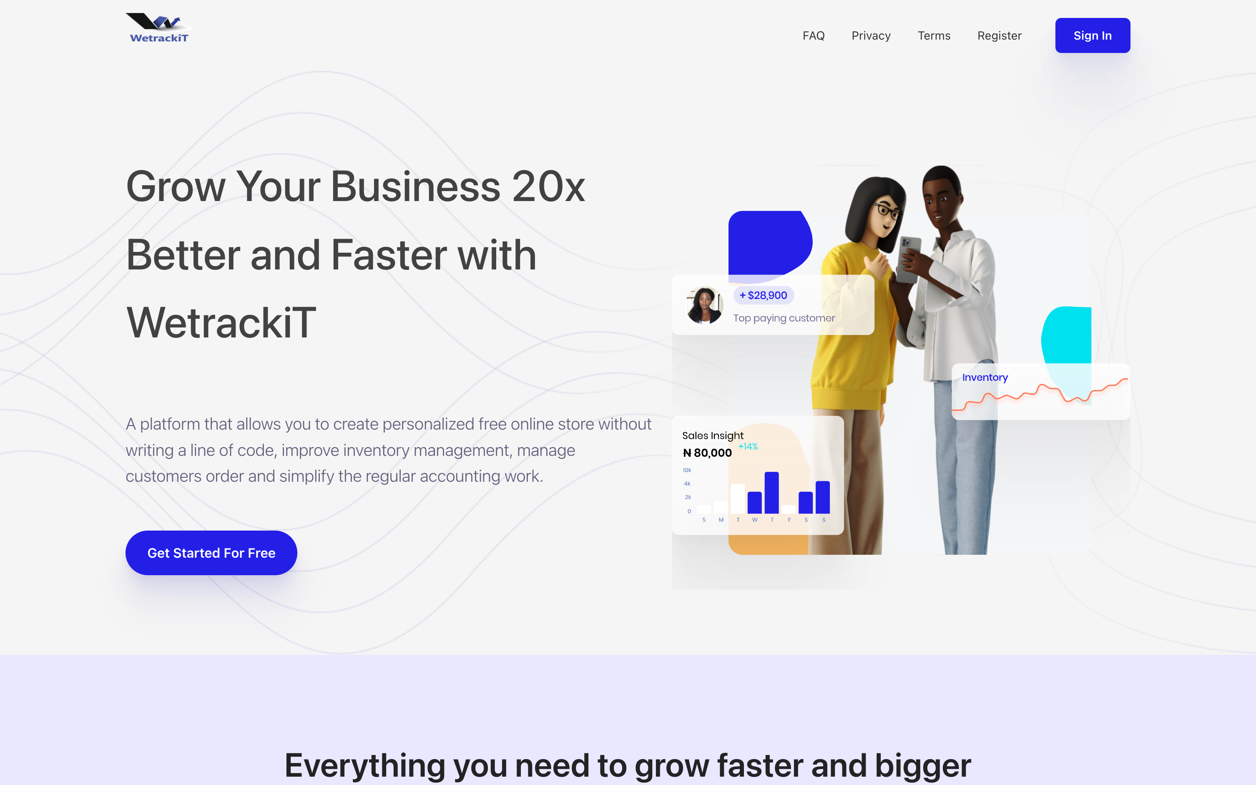Click the Register navigation icon
The height and width of the screenshot is (785, 1256).
(999, 35)
